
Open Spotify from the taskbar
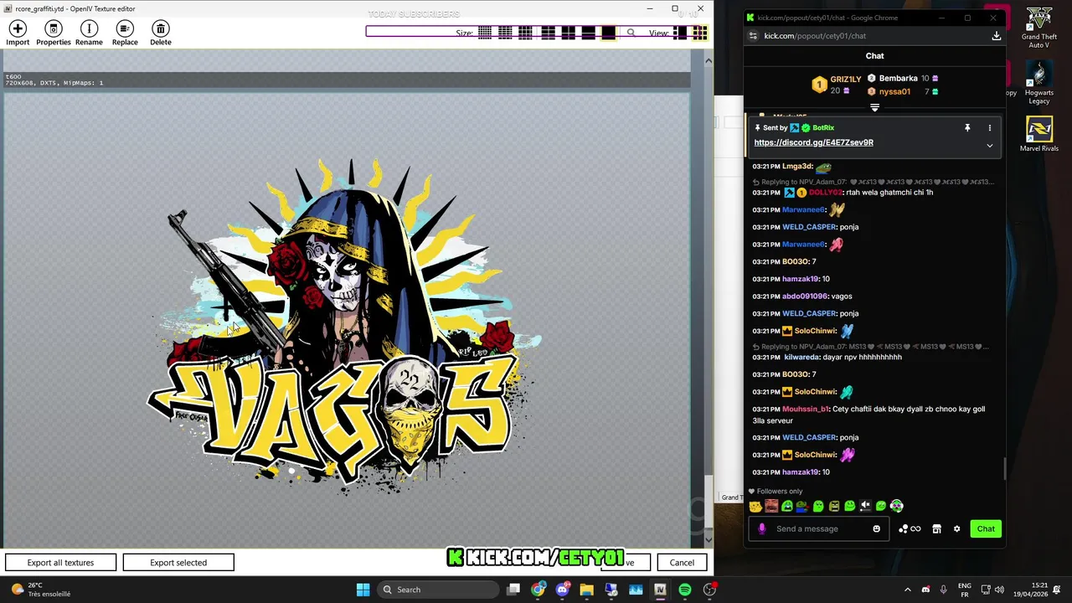pos(685,590)
